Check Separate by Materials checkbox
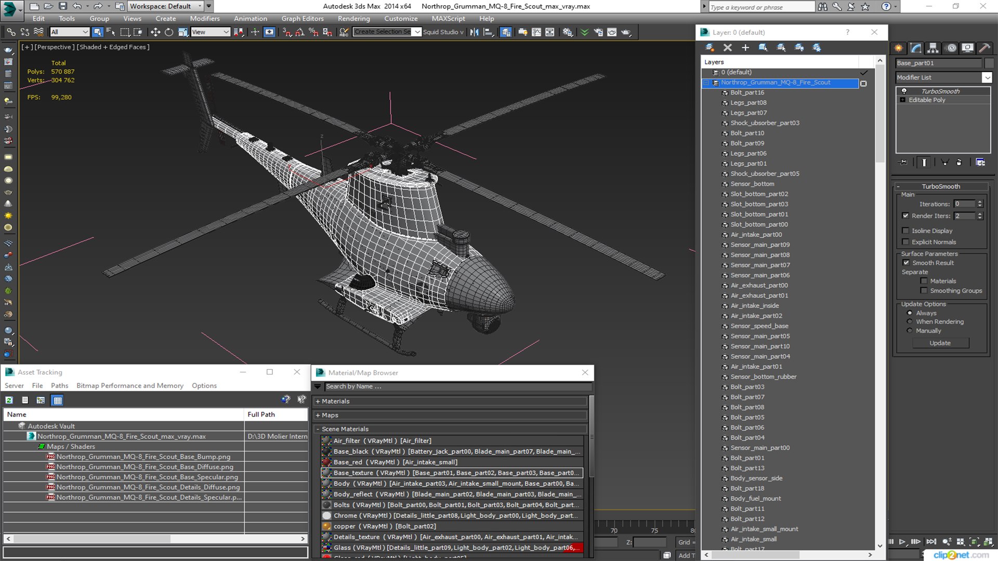 (x=924, y=281)
